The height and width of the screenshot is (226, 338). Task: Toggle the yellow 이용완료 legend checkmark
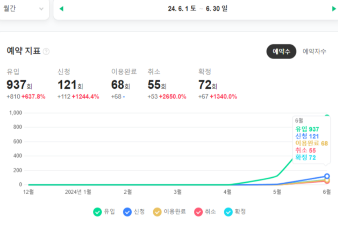157,212
